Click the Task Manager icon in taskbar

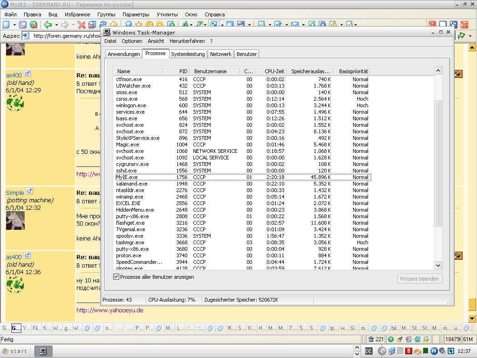pyautogui.click(x=43, y=351)
